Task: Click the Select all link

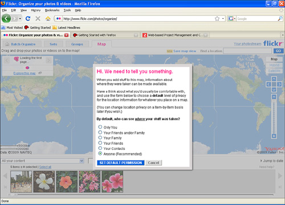Action: pos(45,167)
